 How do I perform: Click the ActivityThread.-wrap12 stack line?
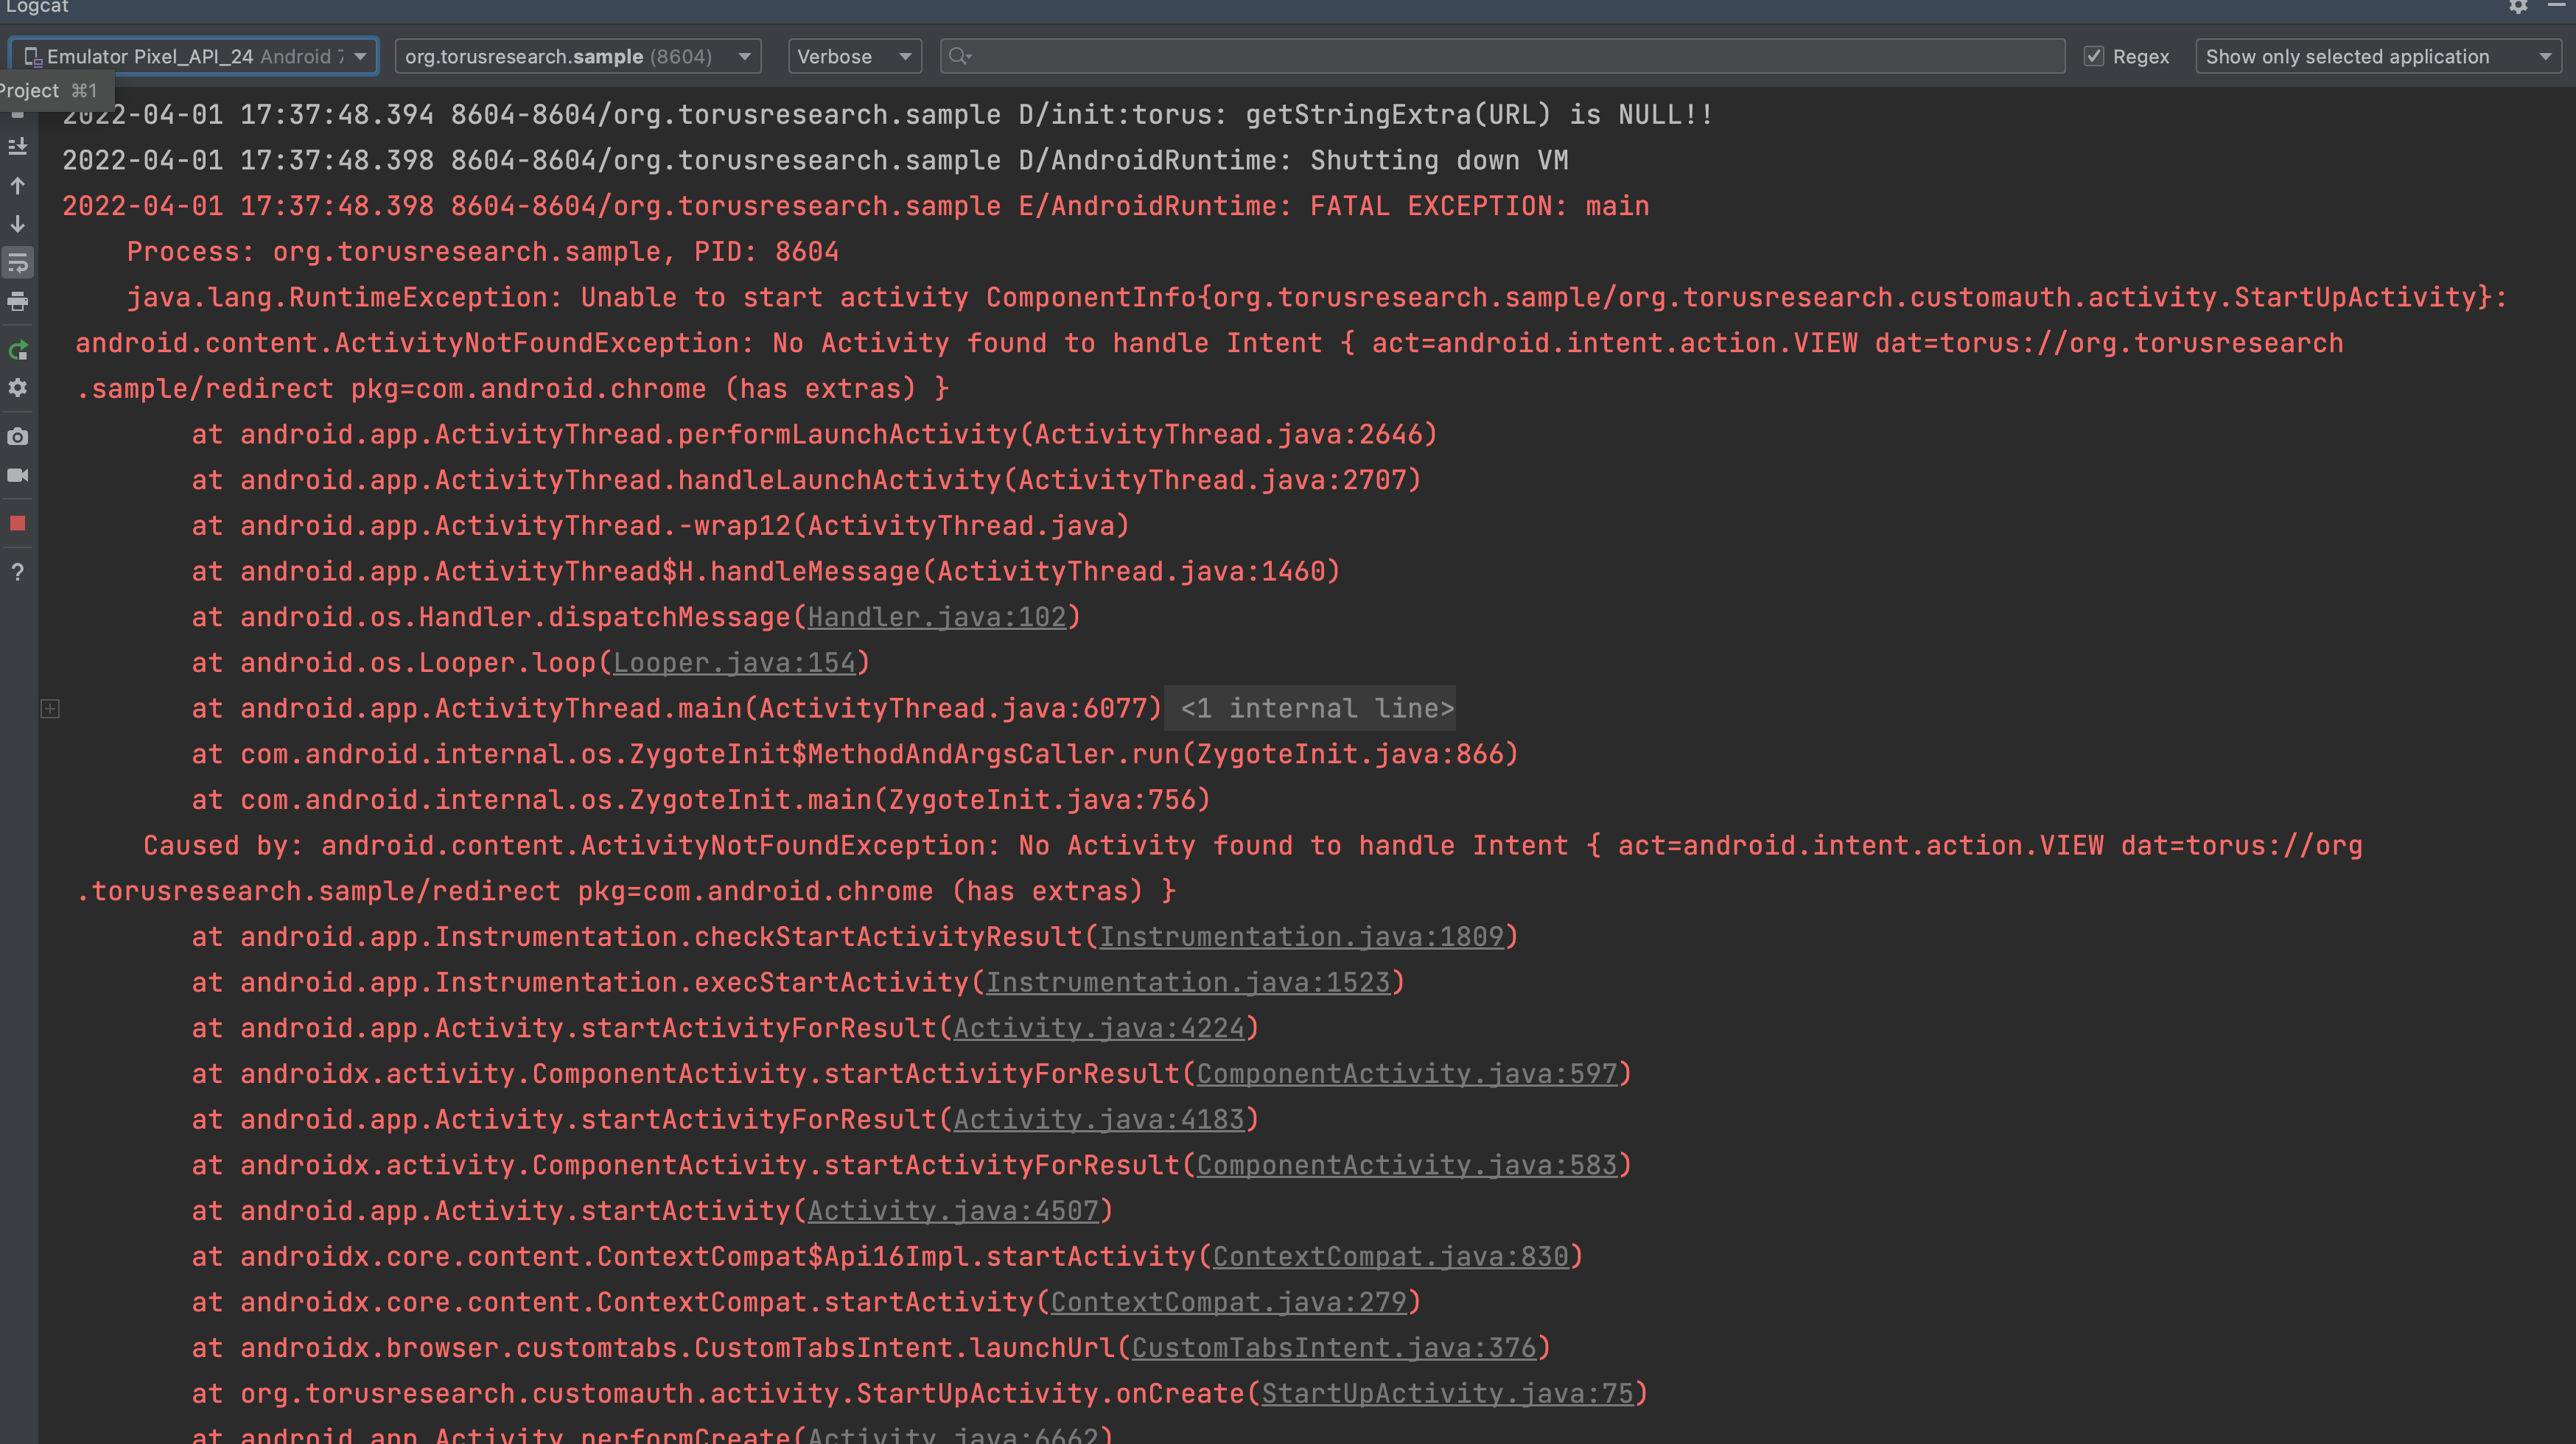click(661, 526)
